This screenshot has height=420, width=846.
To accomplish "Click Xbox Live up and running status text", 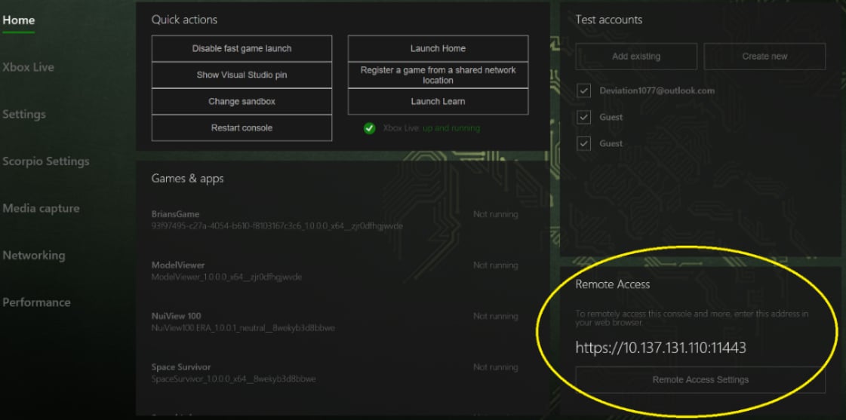I will [x=431, y=128].
